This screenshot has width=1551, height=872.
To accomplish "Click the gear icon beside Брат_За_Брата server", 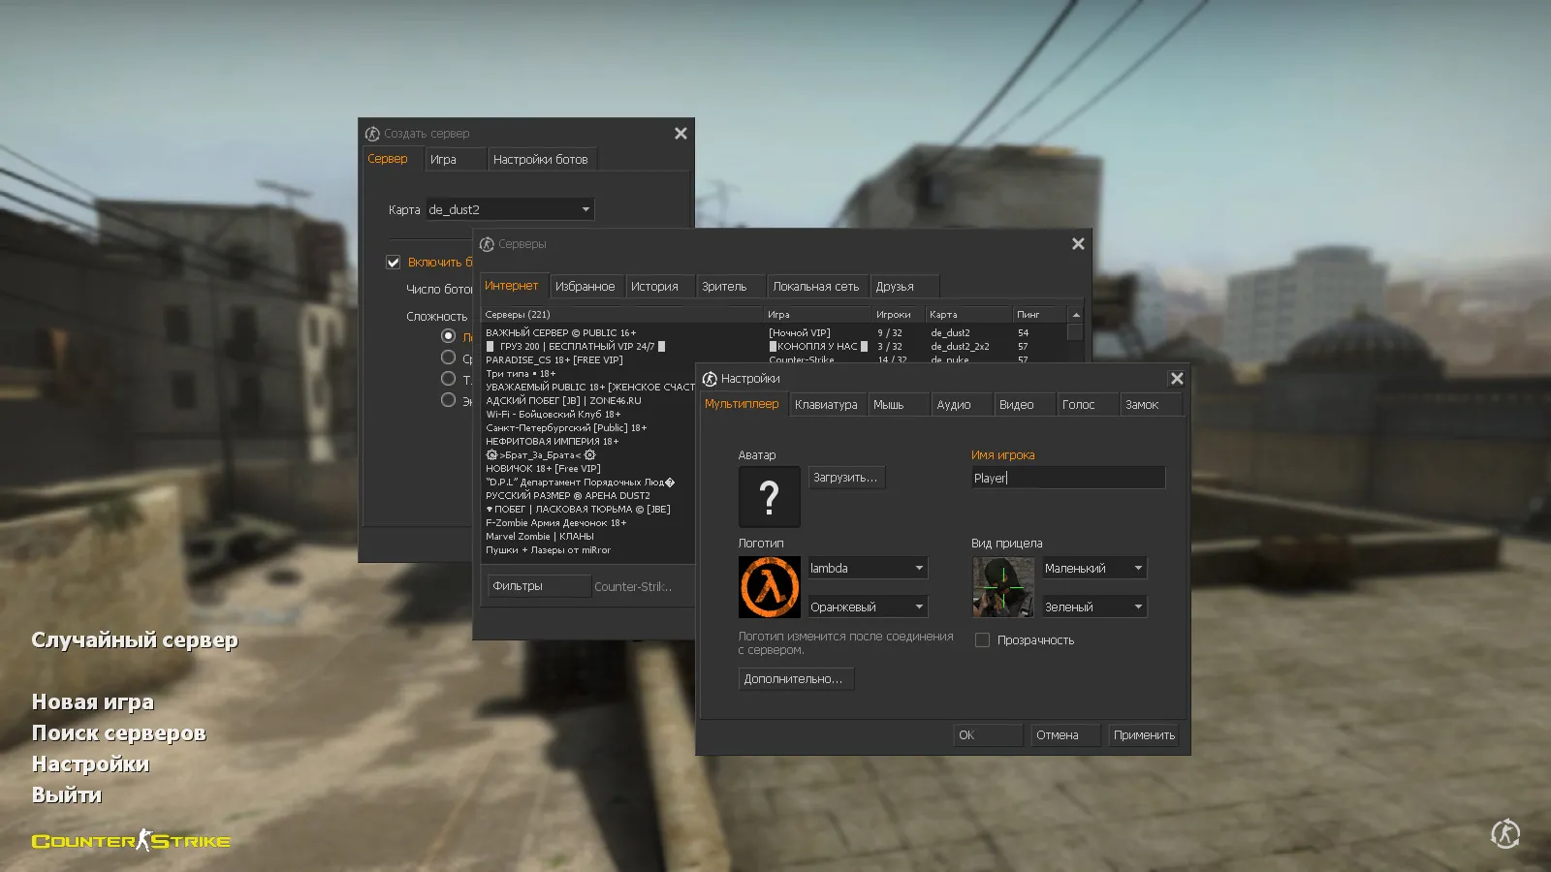I will [x=493, y=454].
